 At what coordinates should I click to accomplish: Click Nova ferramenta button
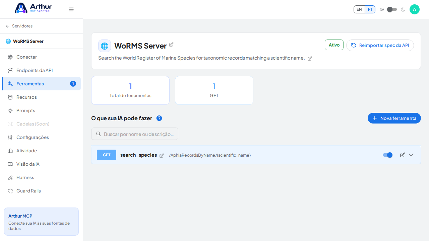pyautogui.click(x=394, y=118)
